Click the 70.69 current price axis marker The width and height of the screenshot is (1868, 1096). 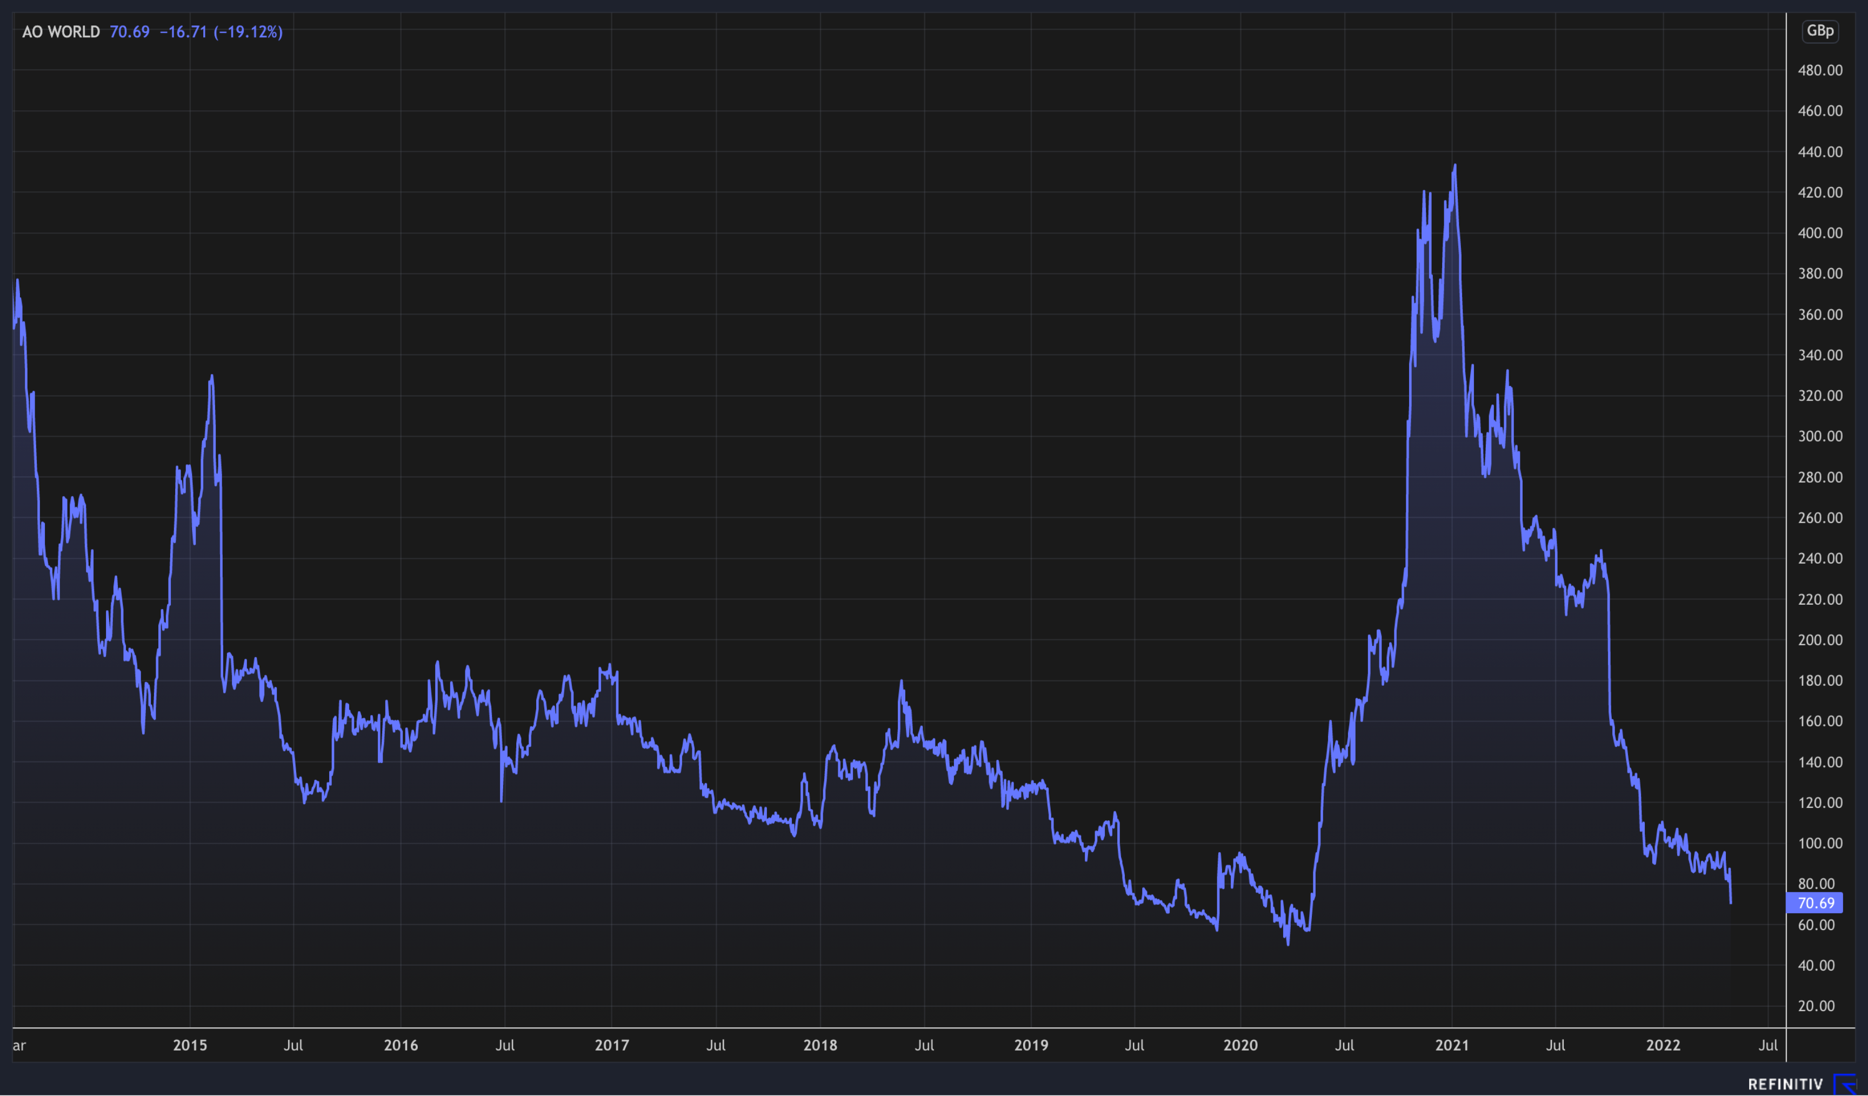tap(1816, 903)
